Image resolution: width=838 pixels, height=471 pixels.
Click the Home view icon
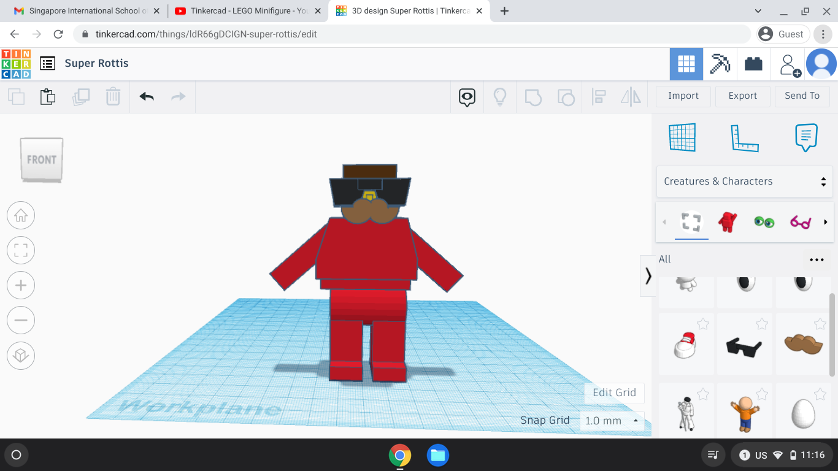pos(21,215)
